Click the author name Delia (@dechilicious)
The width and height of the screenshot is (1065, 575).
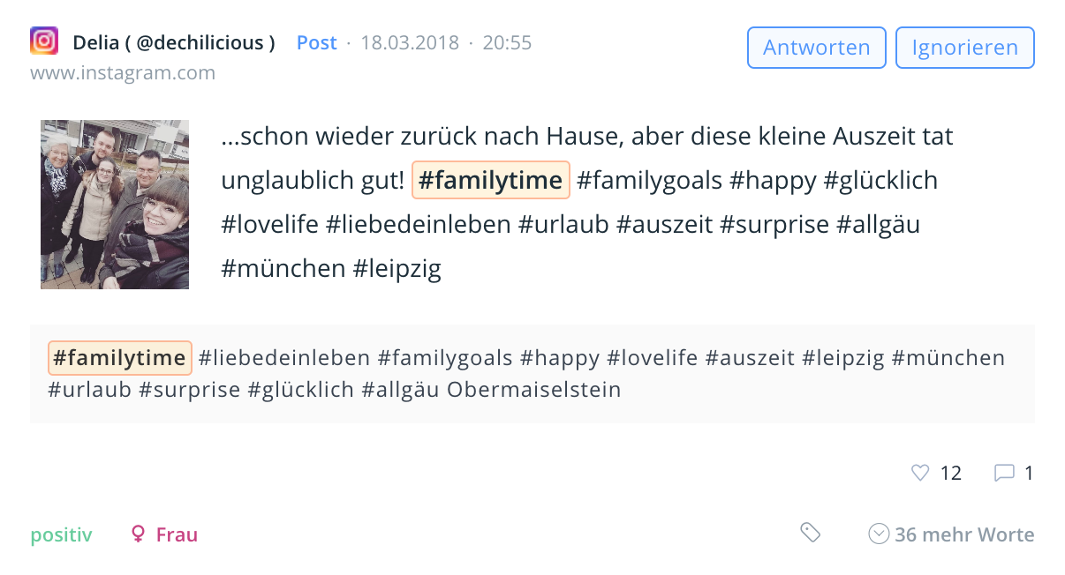point(174,42)
